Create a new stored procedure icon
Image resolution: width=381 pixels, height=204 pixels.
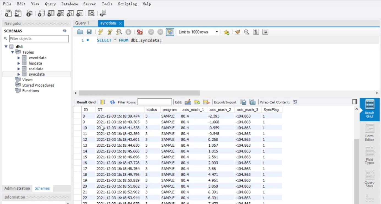tap(70, 13)
